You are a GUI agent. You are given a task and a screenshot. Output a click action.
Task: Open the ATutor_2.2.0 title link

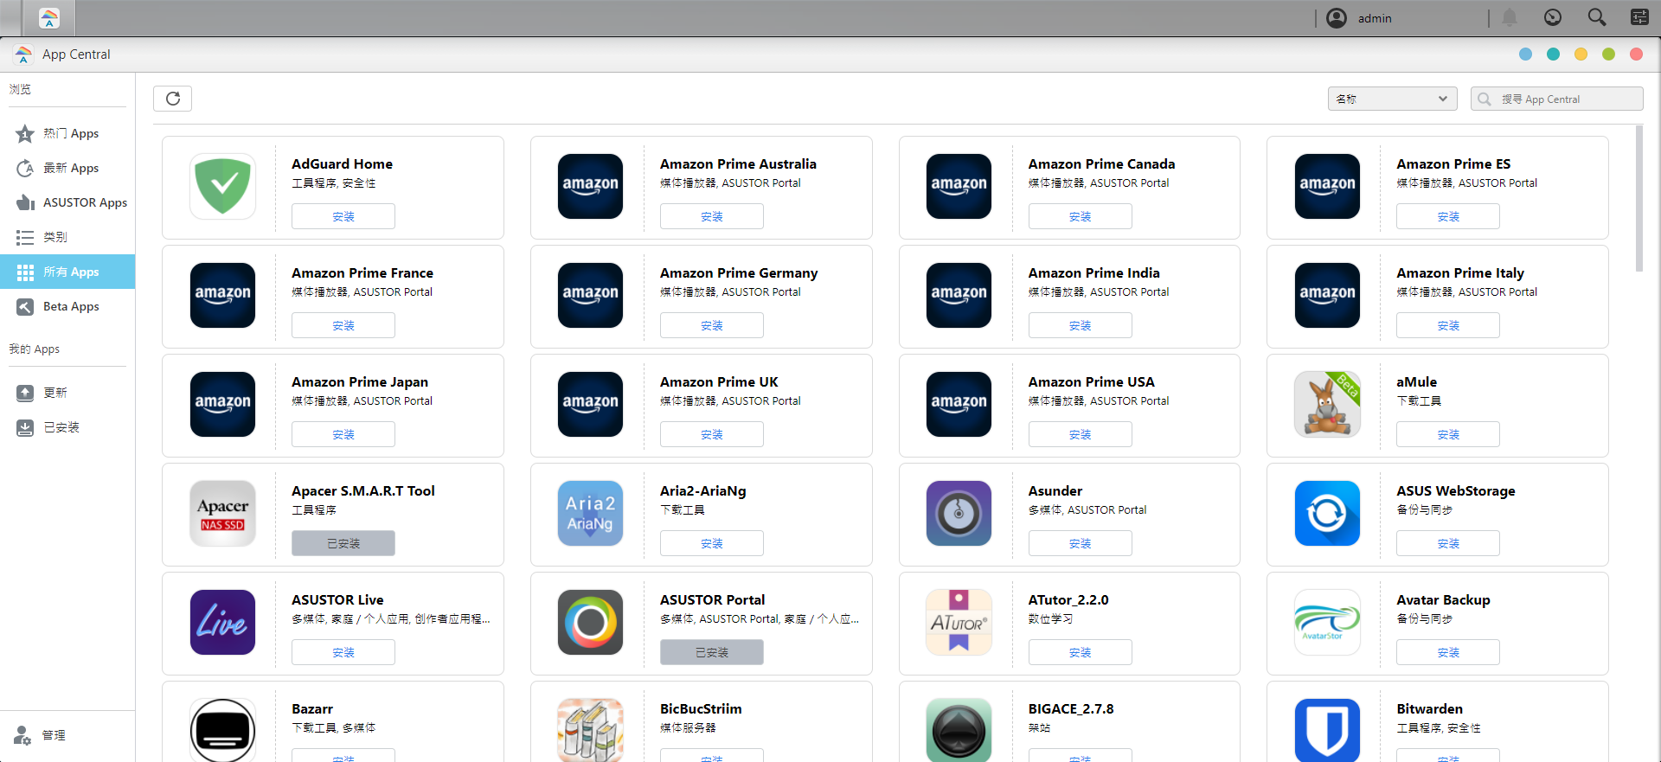[x=1068, y=599]
